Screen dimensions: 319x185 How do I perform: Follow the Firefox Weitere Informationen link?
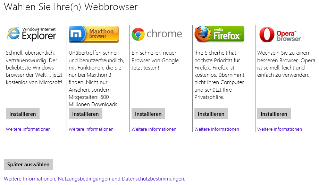(x=217, y=129)
